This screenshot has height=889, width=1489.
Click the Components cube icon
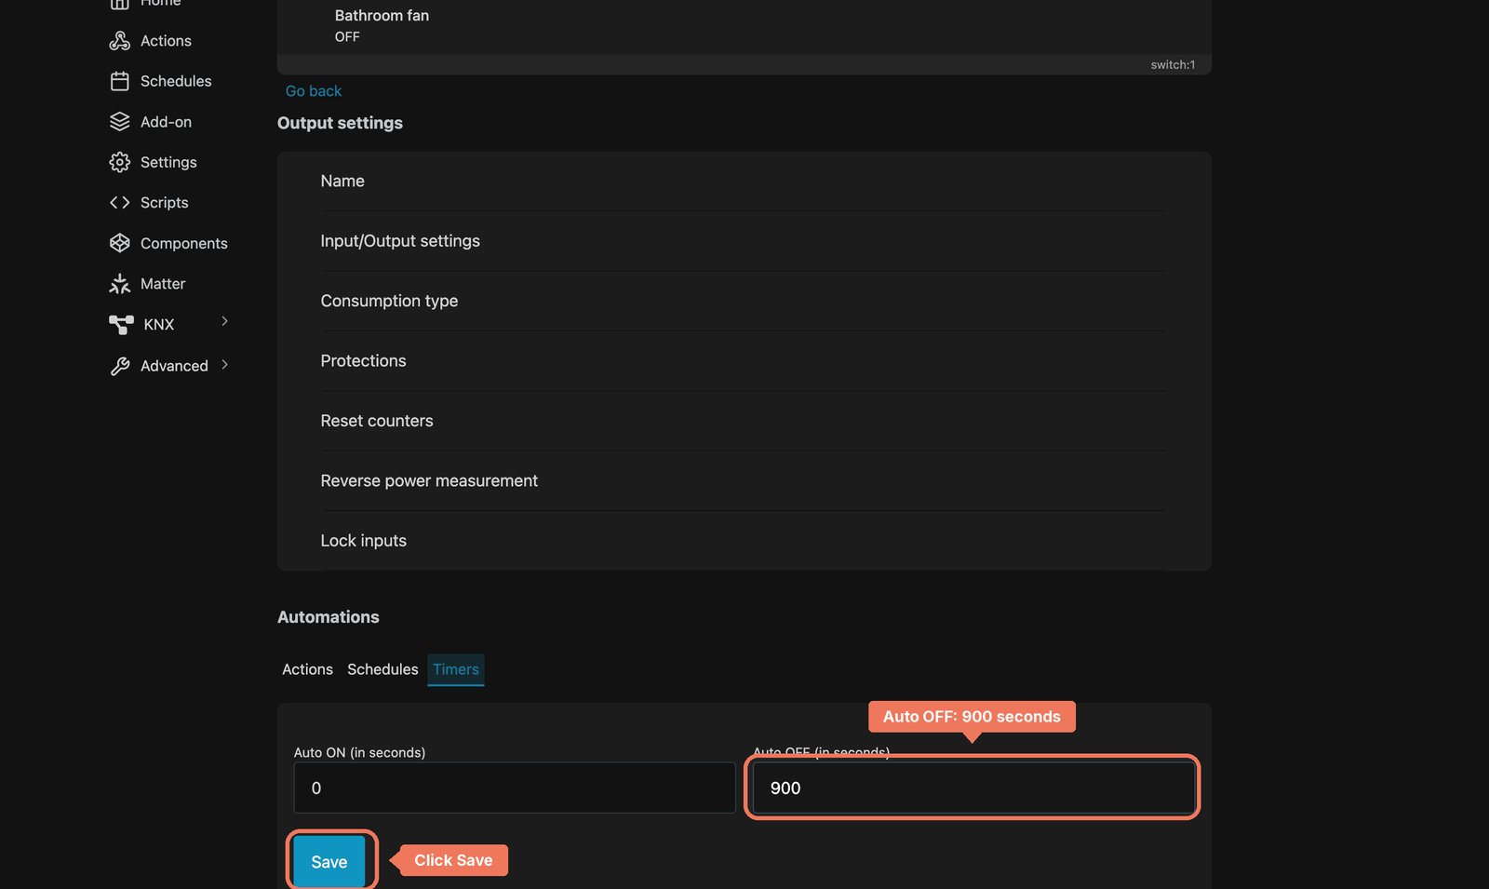(x=119, y=243)
